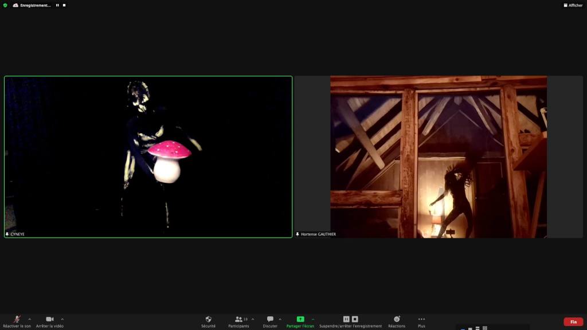This screenshot has height=330, width=587.
Task: Click the red Fin button
Action: coord(573,322)
